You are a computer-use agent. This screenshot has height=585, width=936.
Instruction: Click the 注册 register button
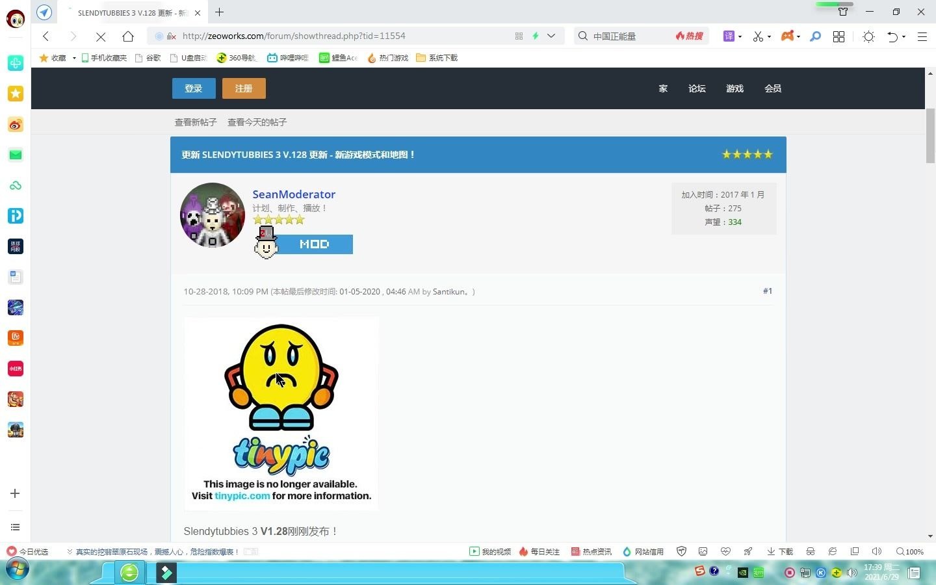(x=244, y=88)
